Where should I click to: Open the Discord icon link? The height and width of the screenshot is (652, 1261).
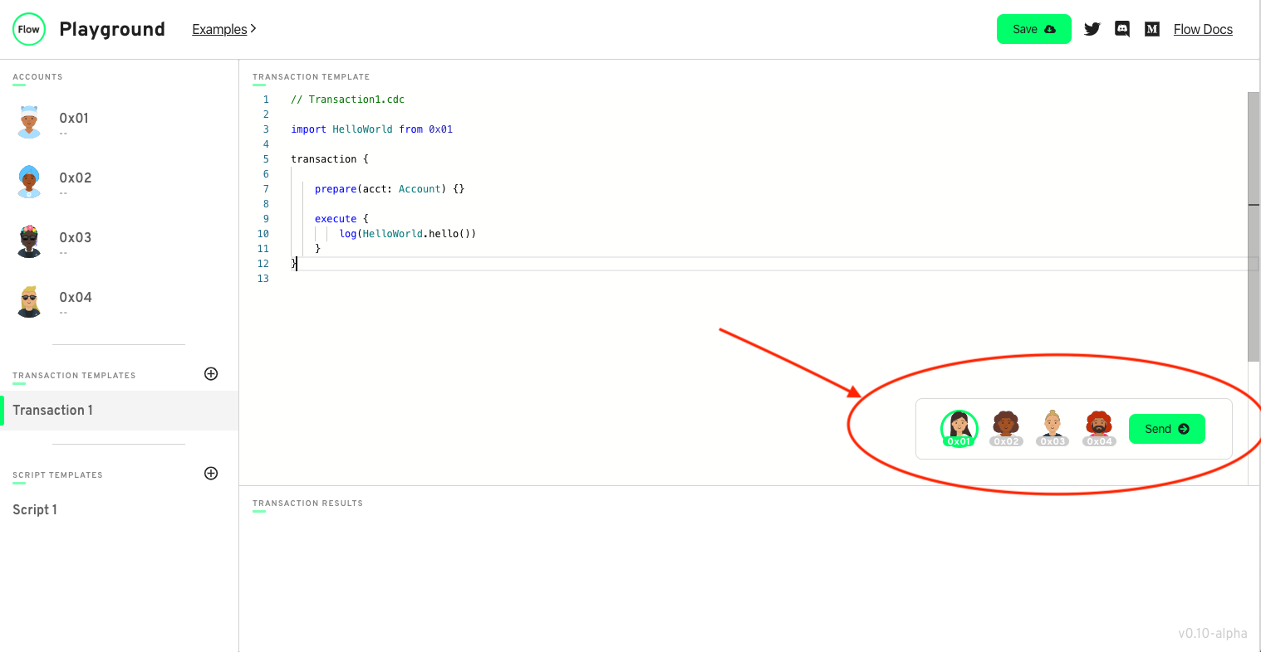1122,29
